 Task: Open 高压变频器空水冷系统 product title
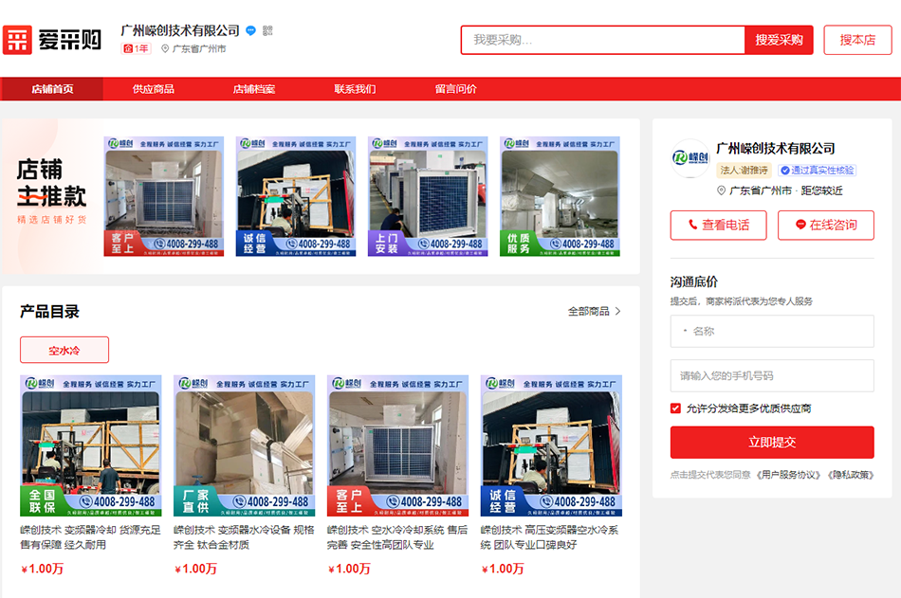(550, 537)
